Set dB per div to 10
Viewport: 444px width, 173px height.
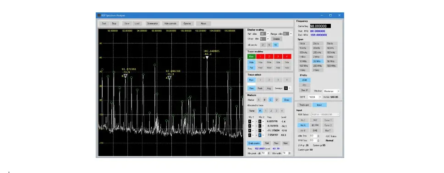[x=276, y=45]
